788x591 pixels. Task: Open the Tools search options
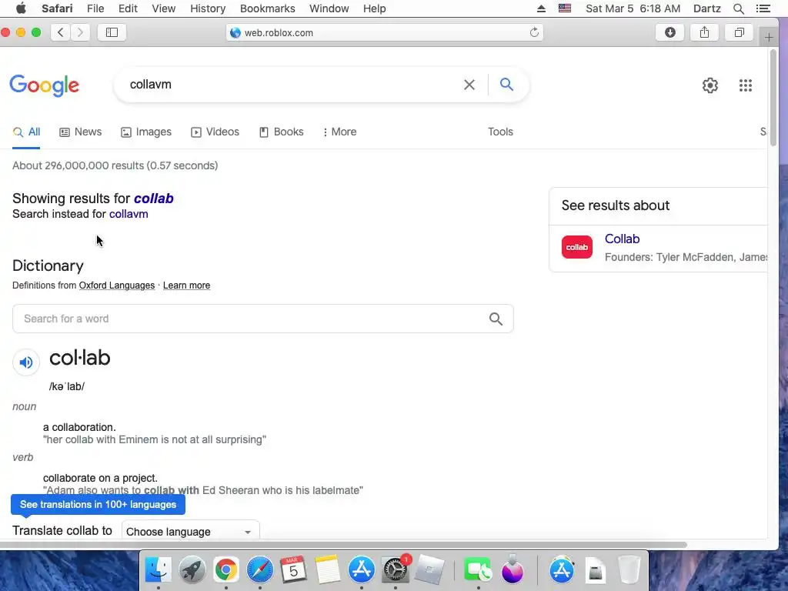[x=500, y=132]
